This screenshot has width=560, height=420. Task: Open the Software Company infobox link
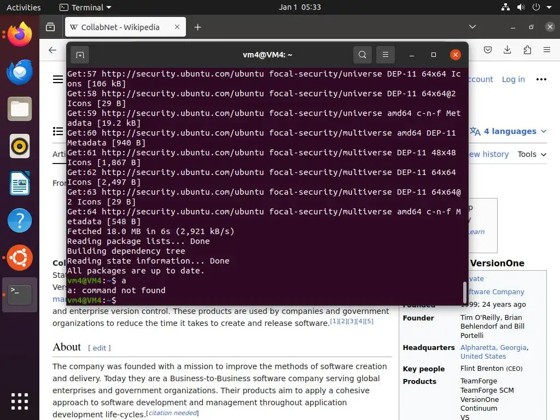(x=496, y=292)
